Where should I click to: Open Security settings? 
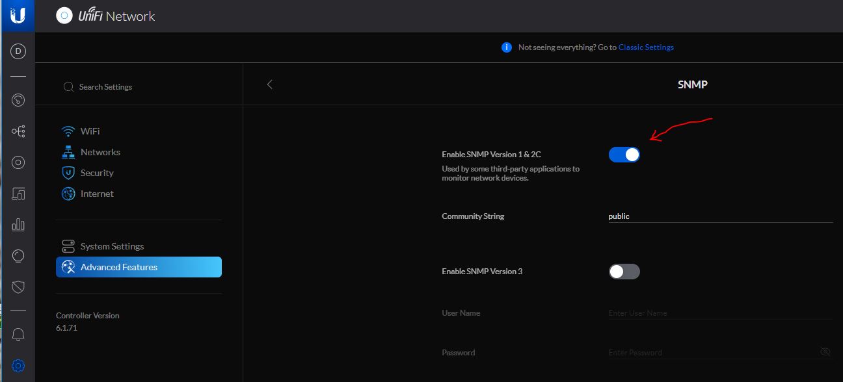(88, 173)
